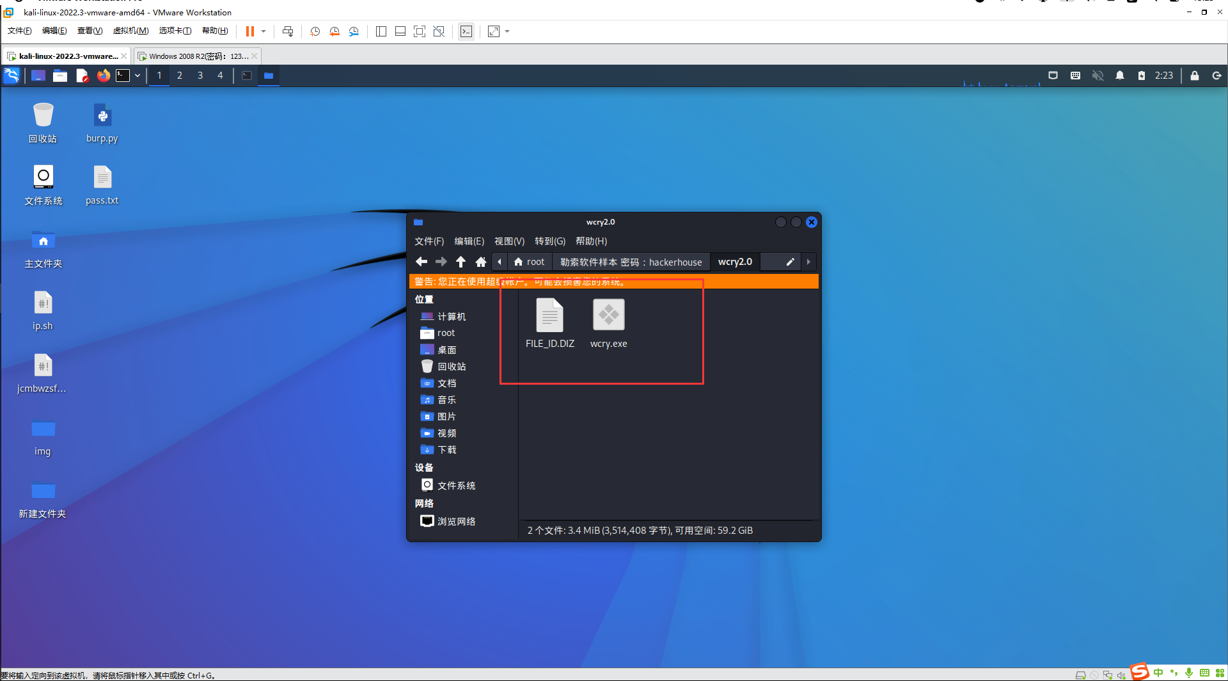Lock the screen with padlock icon
Screen dimensions: 1228x681
[1195, 76]
